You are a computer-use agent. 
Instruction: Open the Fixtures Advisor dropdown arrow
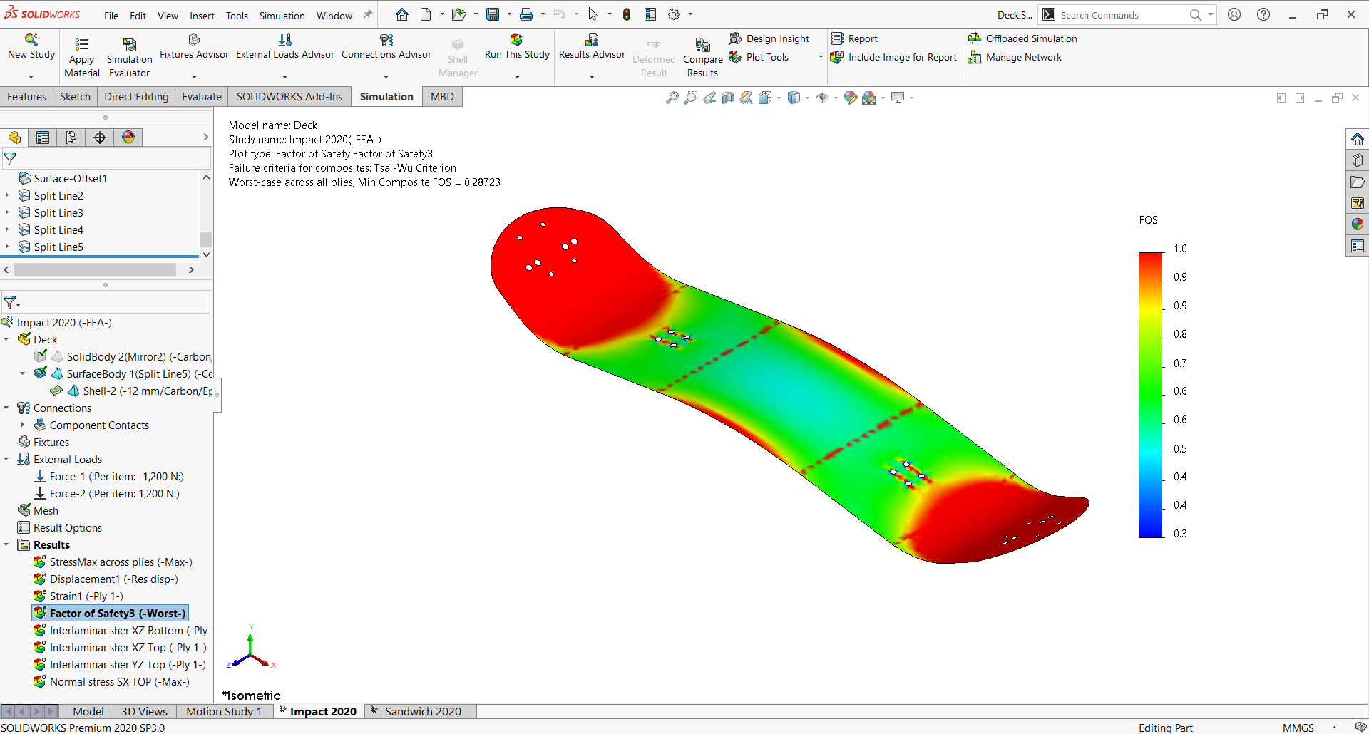tap(194, 76)
